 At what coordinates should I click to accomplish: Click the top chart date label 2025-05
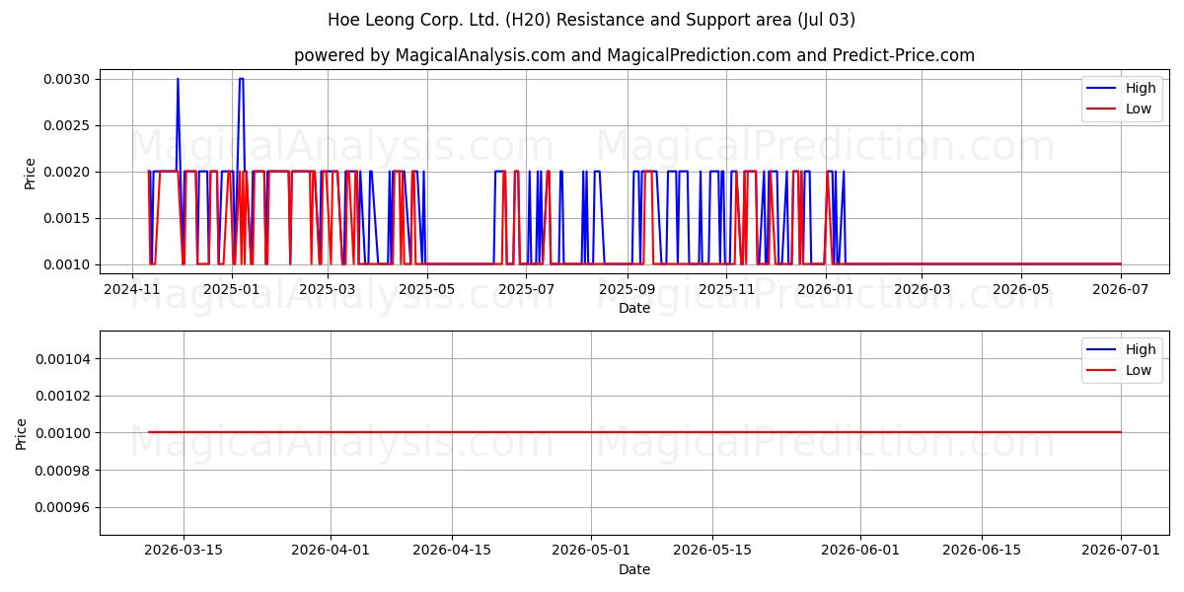coord(426,289)
